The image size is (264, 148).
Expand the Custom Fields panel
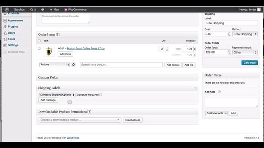click(117, 77)
